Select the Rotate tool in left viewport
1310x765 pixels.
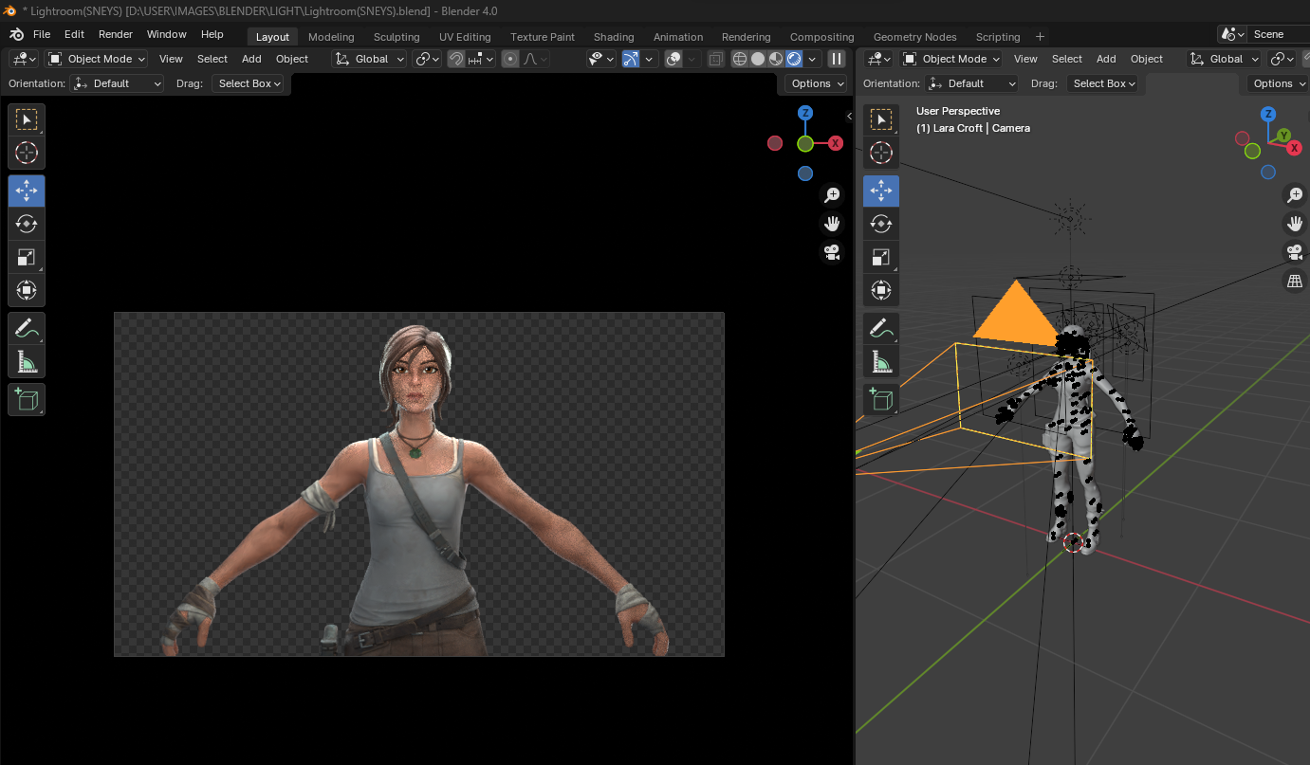(x=27, y=224)
